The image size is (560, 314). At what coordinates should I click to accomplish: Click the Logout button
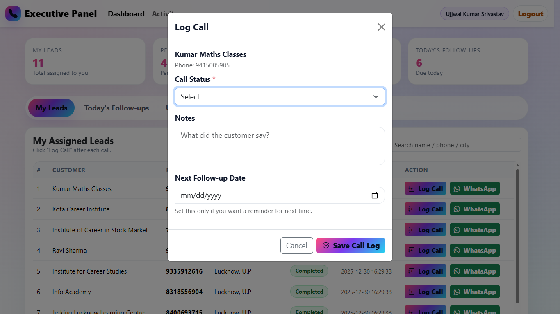tap(530, 13)
